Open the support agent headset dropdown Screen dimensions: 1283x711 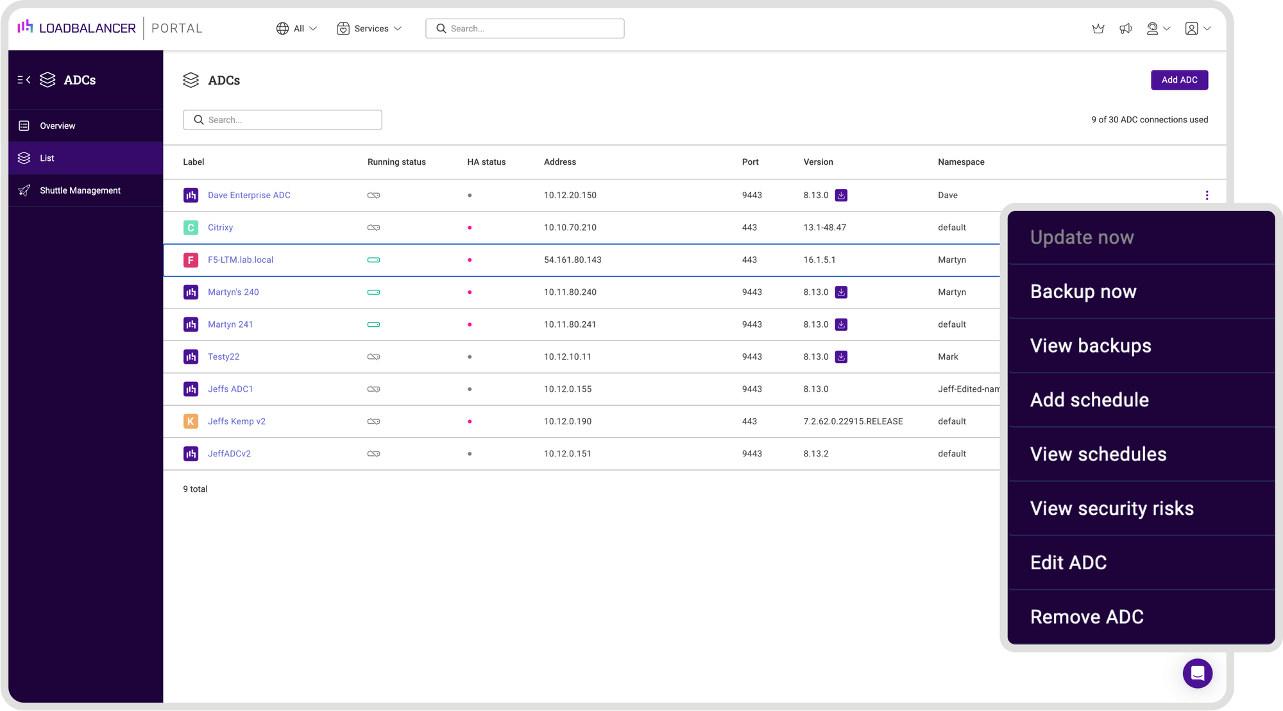pyautogui.click(x=1159, y=28)
